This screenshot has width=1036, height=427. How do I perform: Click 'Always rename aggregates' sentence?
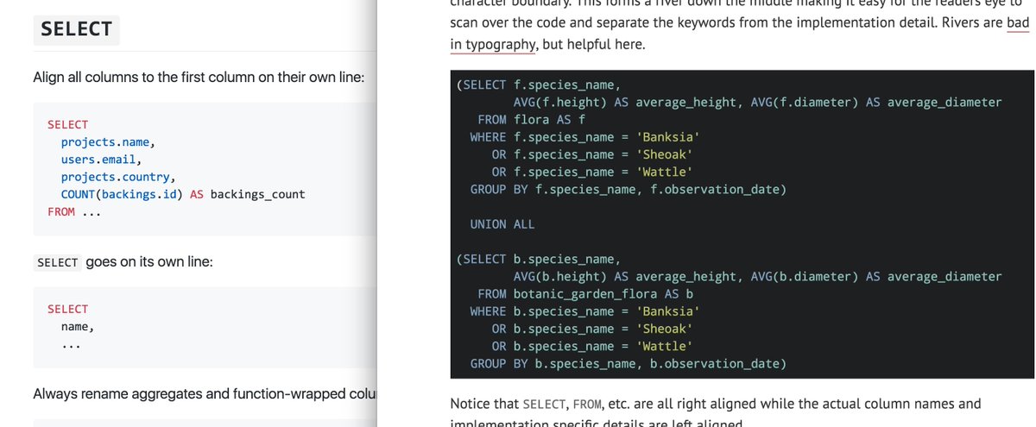tap(205, 394)
